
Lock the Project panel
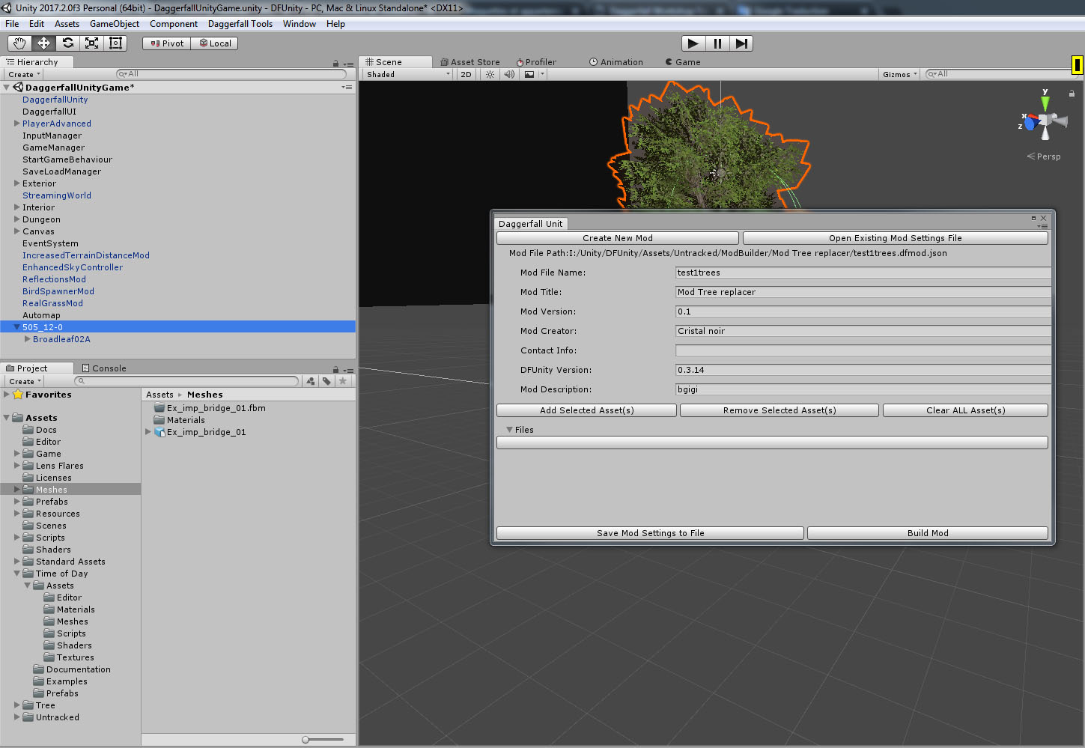[x=335, y=370]
